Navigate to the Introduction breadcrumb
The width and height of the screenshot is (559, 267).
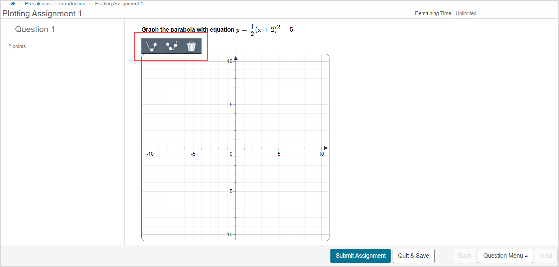click(72, 4)
